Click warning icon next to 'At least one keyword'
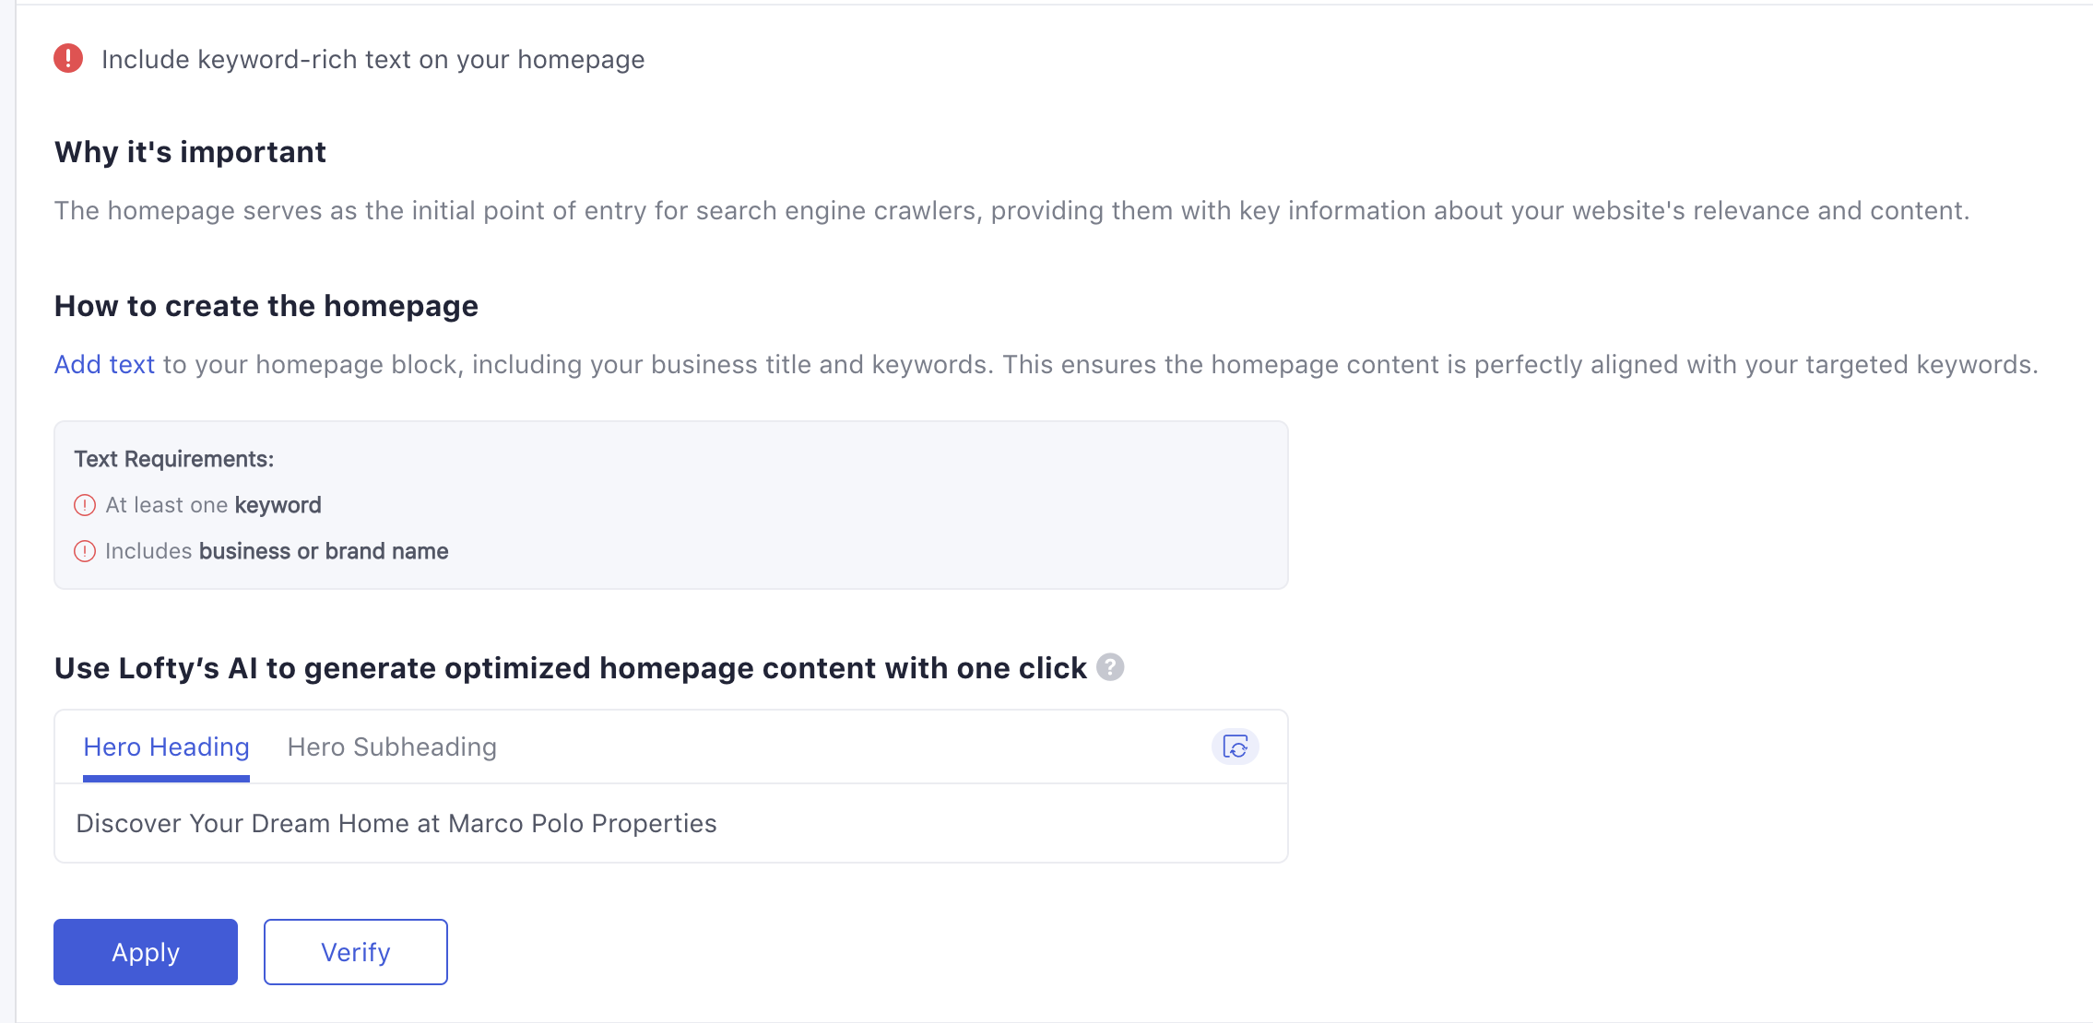 pyautogui.click(x=85, y=505)
